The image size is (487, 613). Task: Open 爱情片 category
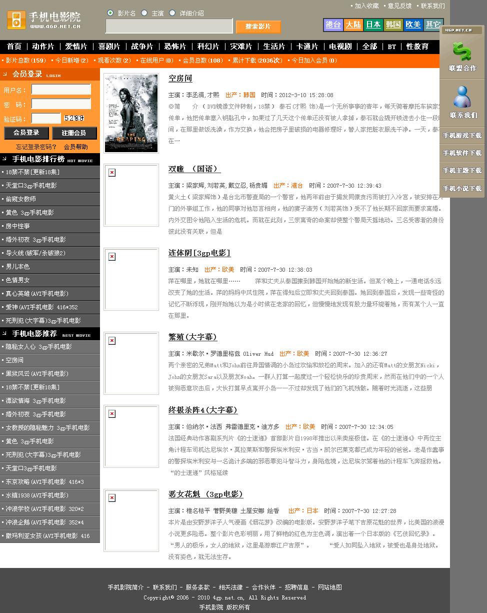click(x=76, y=47)
